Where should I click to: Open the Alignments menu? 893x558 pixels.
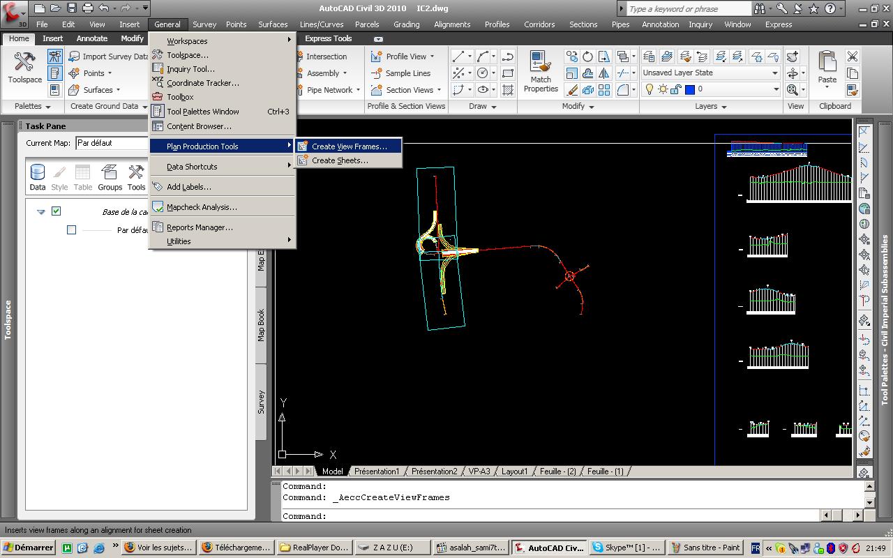coord(452,24)
